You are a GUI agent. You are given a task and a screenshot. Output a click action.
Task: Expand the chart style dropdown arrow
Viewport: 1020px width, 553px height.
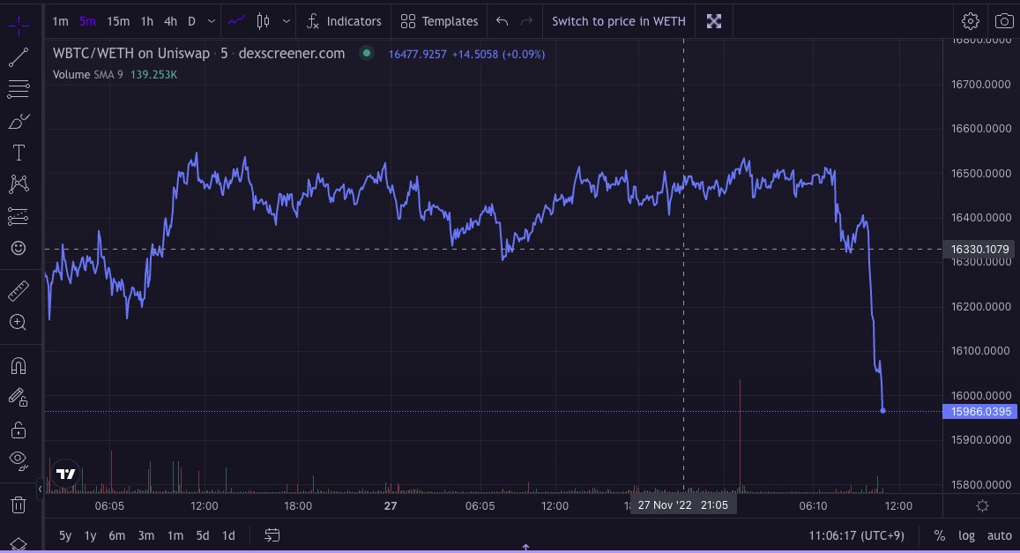pos(287,21)
